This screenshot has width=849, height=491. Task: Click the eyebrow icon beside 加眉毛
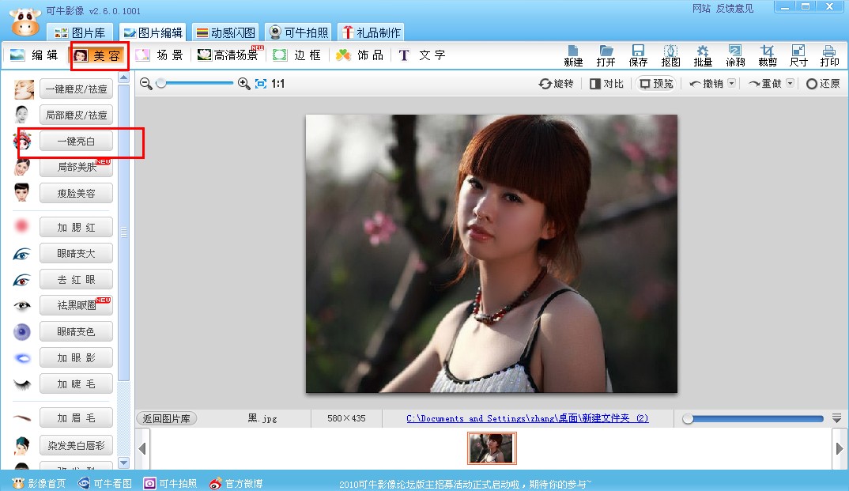[21, 417]
